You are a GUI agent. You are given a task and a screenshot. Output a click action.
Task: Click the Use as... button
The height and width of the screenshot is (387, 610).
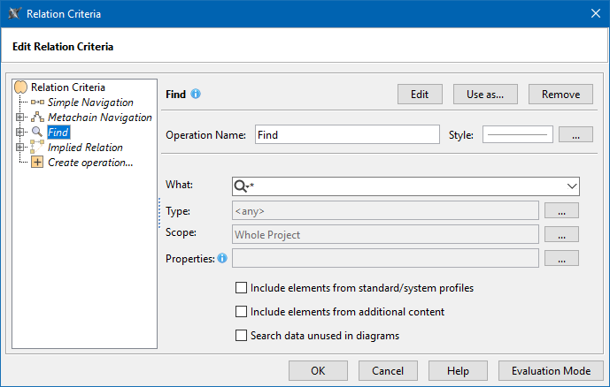pos(485,94)
